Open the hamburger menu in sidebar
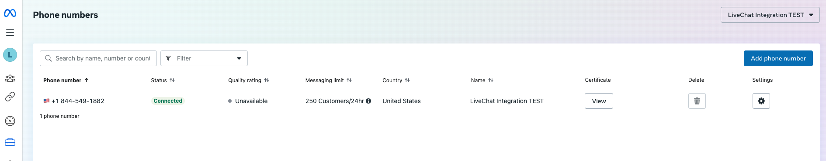Image resolution: width=826 pixels, height=161 pixels. (x=10, y=32)
